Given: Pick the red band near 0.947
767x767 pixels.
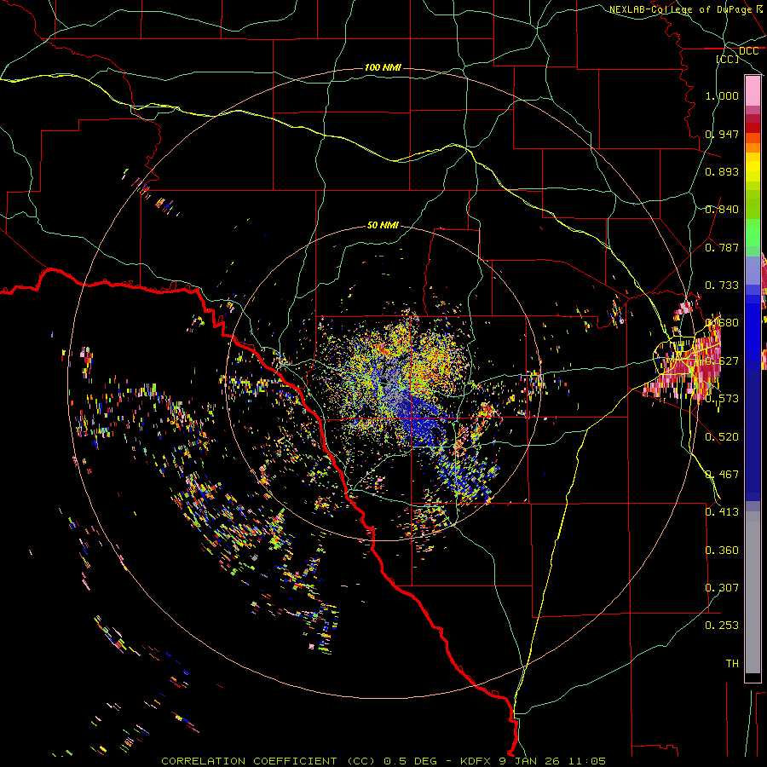Looking at the screenshot, I should pyautogui.click(x=753, y=128).
